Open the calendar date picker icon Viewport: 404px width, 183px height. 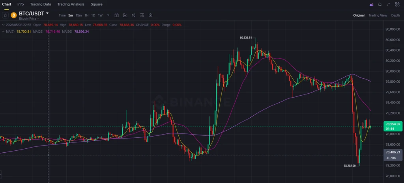[x=116, y=15]
